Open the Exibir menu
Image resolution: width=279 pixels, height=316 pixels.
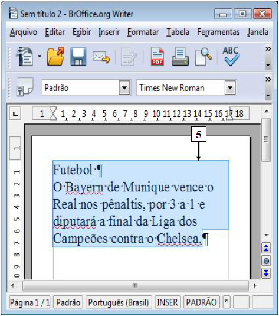82,32
